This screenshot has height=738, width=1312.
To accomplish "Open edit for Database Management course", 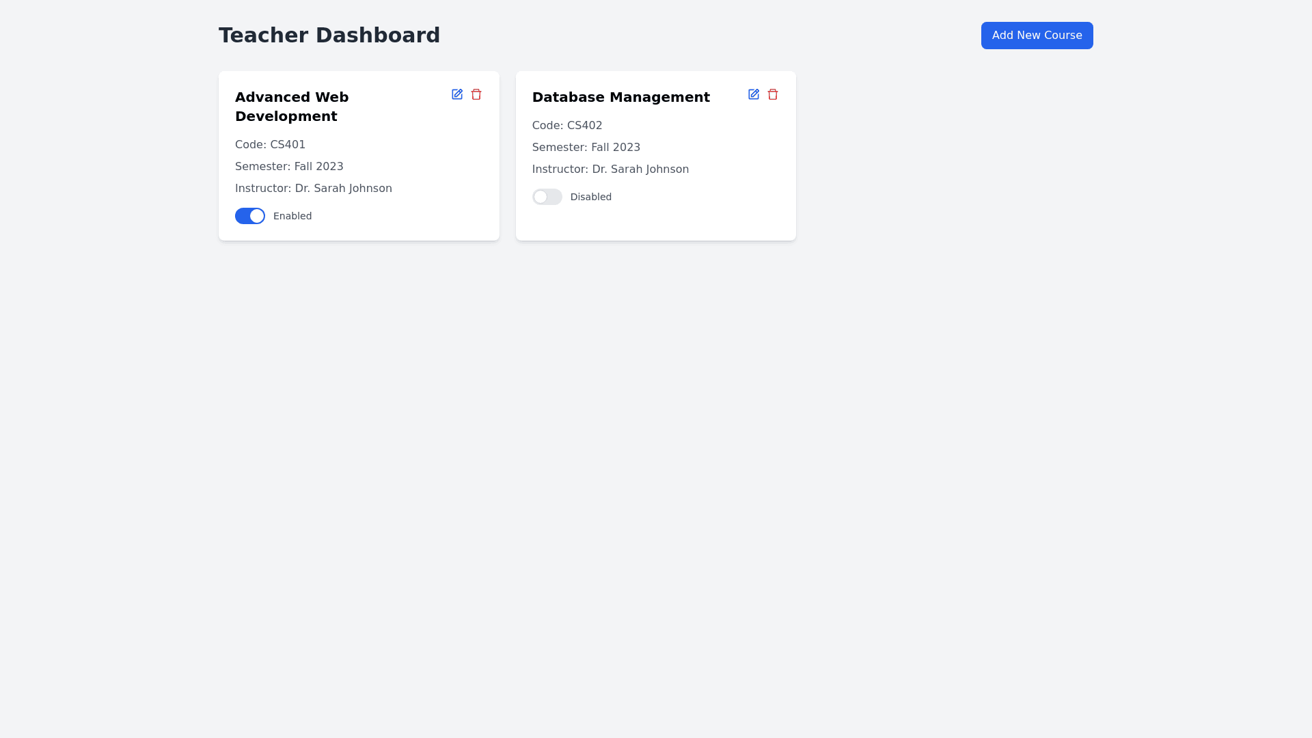I will coord(754,94).
